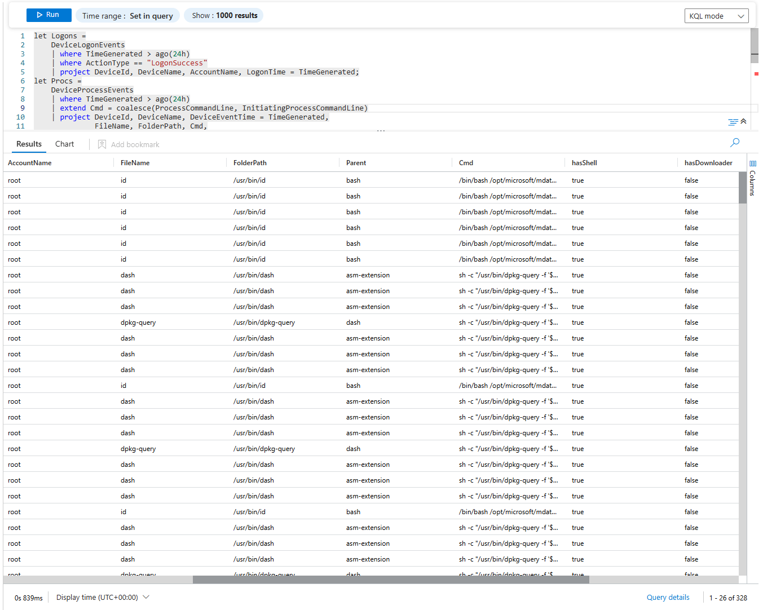Switch to the Chart tab

(x=64, y=144)
